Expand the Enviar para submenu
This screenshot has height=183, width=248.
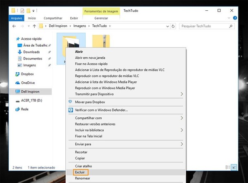point(181,144)
